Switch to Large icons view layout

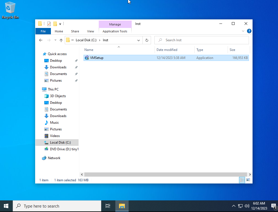click(248, 180)
